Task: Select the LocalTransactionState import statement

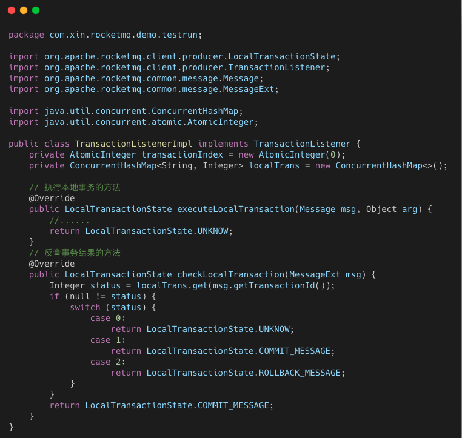Action: click(175, 56)
